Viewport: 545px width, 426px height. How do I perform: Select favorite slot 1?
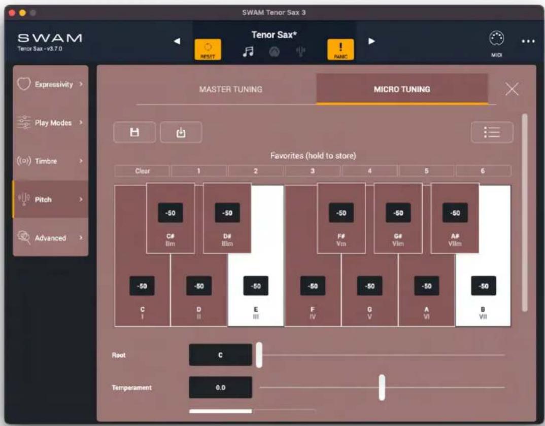(x=199, y=171)
